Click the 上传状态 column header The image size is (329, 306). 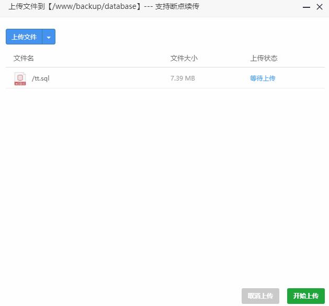264,58
